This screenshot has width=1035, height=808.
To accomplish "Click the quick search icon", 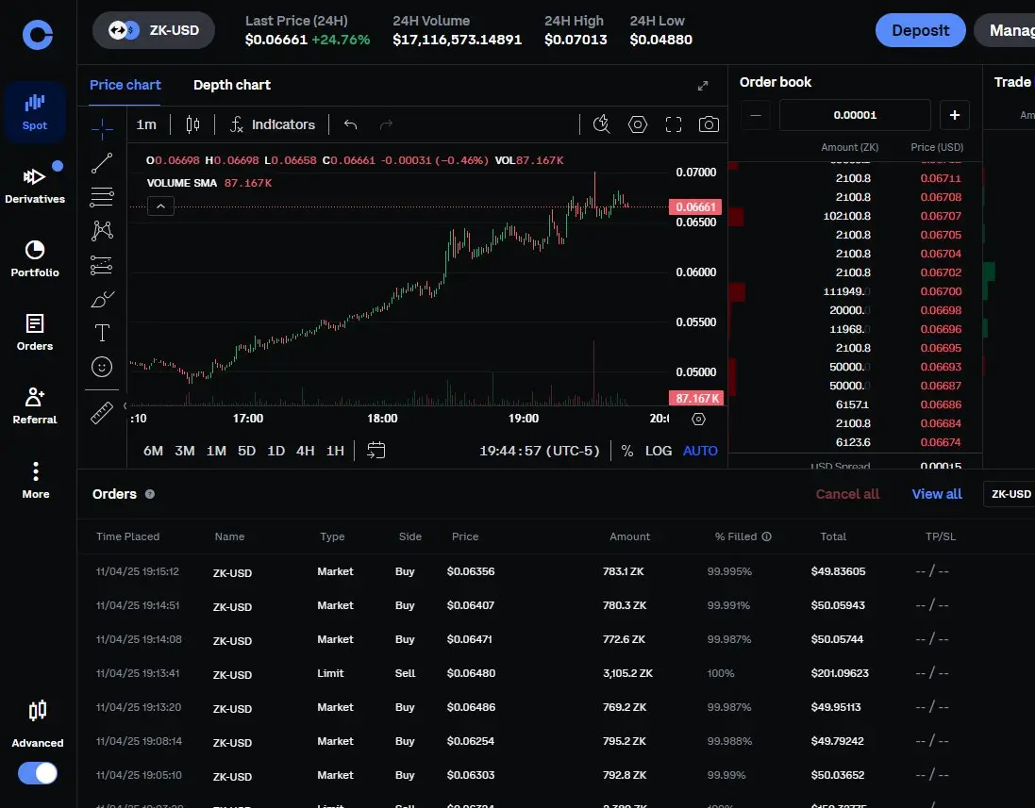I will coord(601,124).
